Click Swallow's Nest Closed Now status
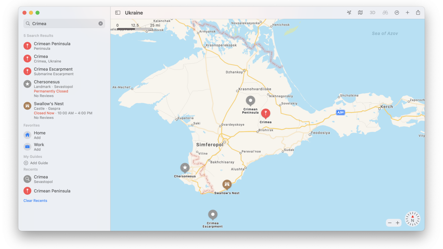Viewport: 443px width, 249px height. point(44,113)
